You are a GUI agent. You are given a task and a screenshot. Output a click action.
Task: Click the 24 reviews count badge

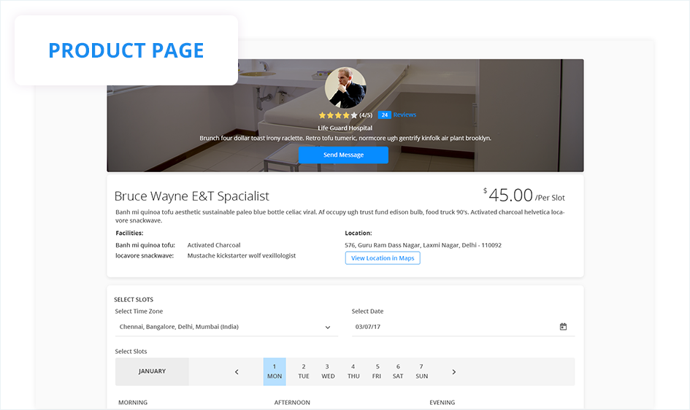[x=384, y=115]
